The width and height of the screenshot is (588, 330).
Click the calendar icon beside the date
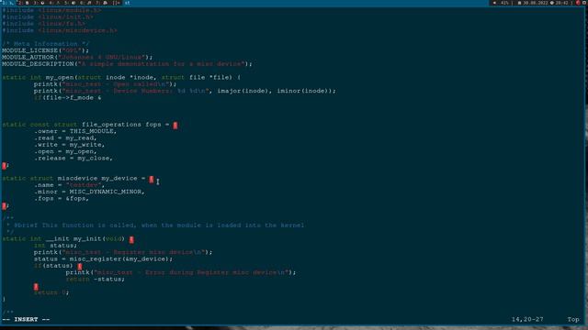519,3
